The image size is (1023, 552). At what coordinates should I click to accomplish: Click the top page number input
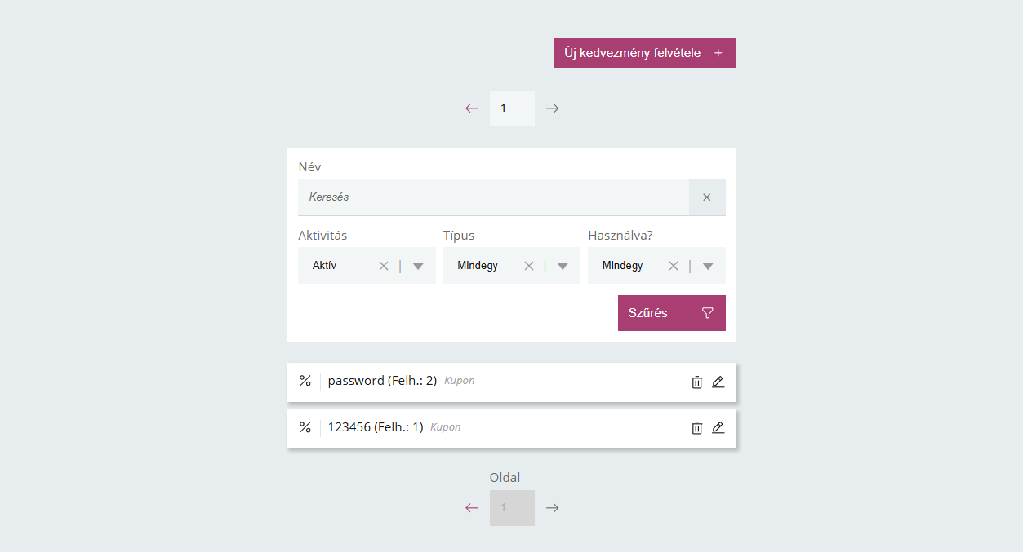coord(512,108)
